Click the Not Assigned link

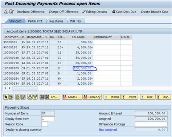(108, 130)
